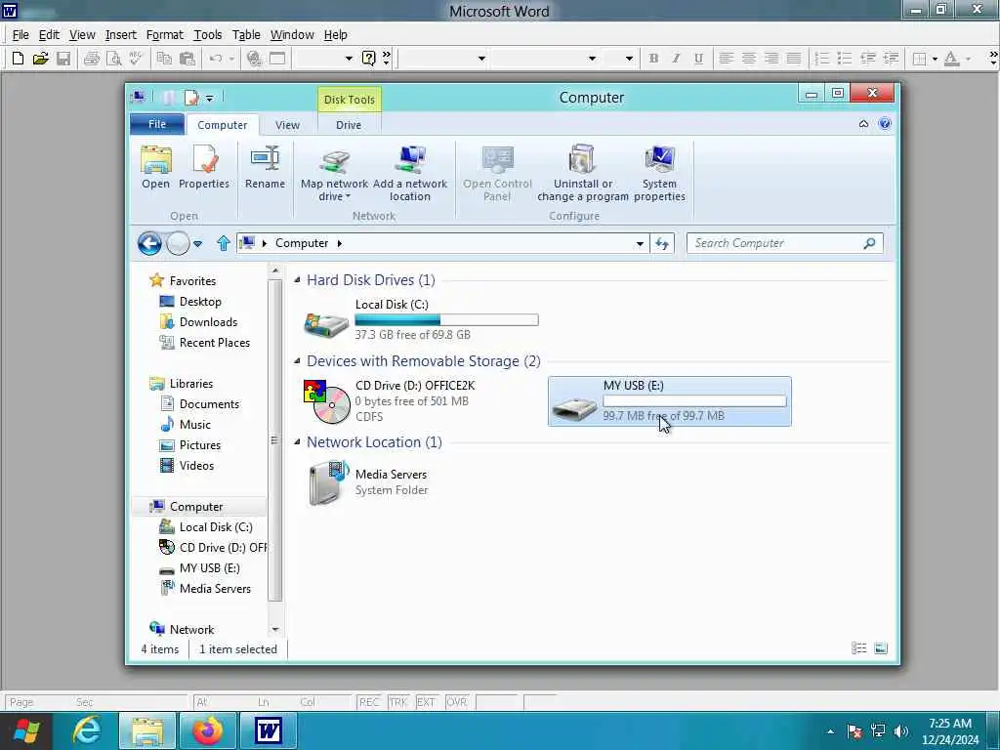1000x750 pixels.
Task: Select CD Drive (D:) OFFICE2K icon
Action: coord(327,401)
